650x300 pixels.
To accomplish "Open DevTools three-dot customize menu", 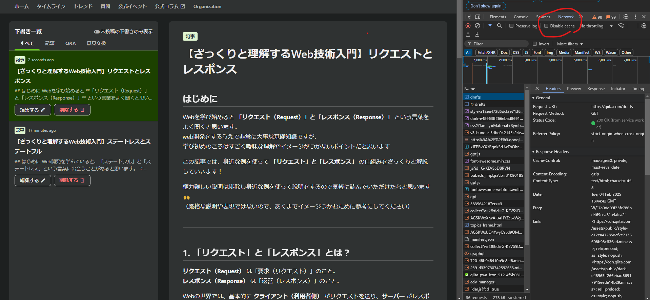I will point(635,17).
